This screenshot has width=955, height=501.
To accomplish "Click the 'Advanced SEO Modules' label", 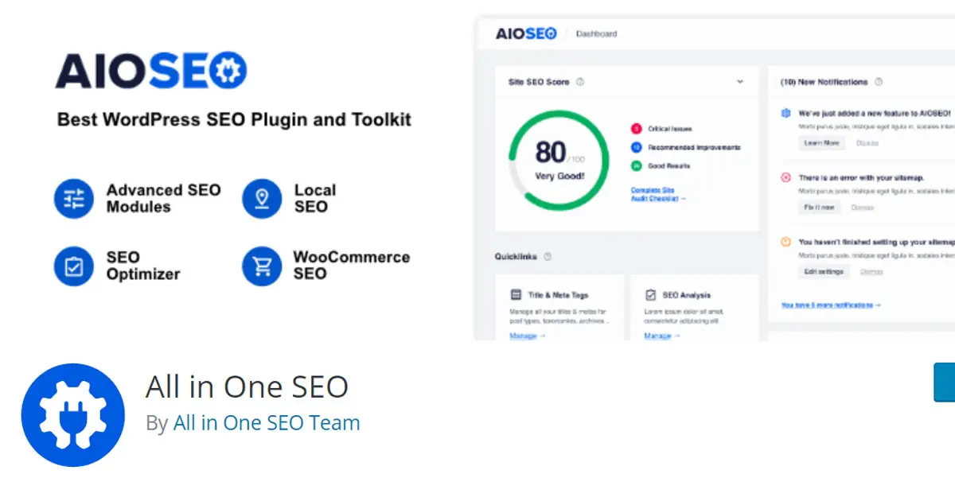I will pos(164,199).
